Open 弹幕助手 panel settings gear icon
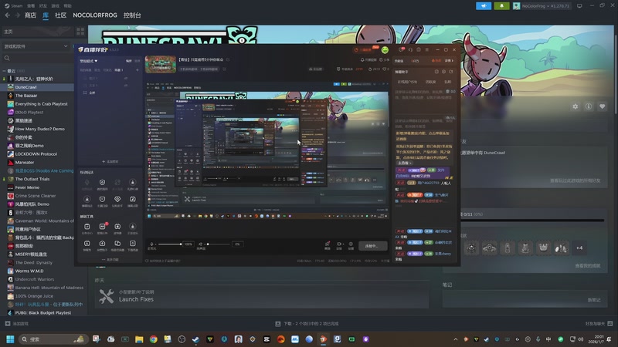The width and height of the screenshot is (618, 347). click(443, 72)
